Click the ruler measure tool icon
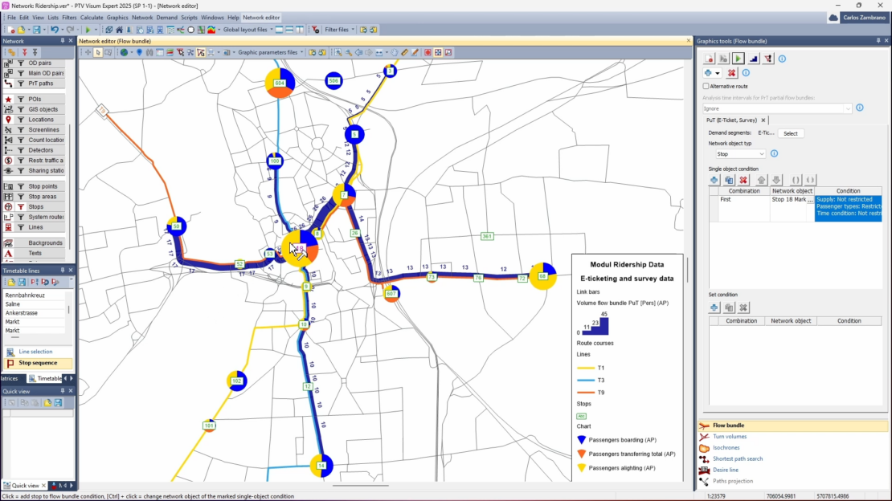This screenshot has width=892, height=501. pos(404,52)
